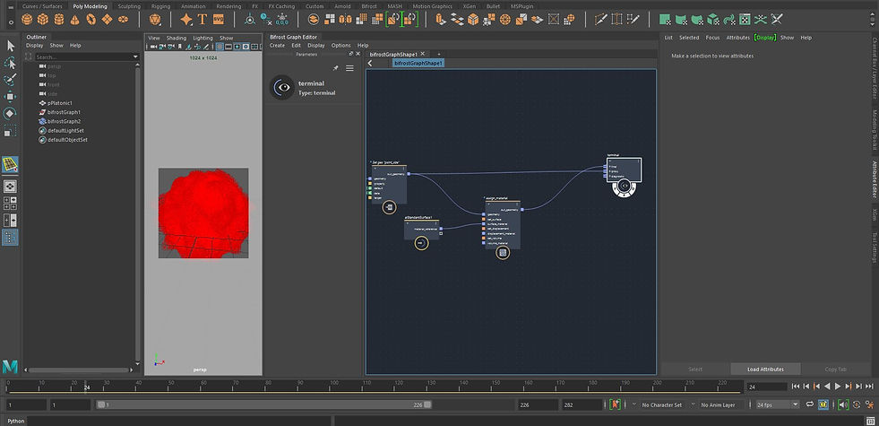Viewport: 879px width, 426px height.
Task: Toggle the audio mute speaker icon
Action: 843,404
